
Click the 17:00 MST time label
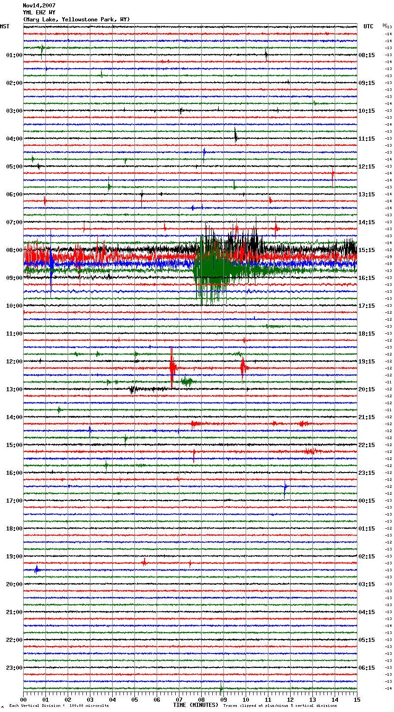pyautogui.click(x=14, y=501)
